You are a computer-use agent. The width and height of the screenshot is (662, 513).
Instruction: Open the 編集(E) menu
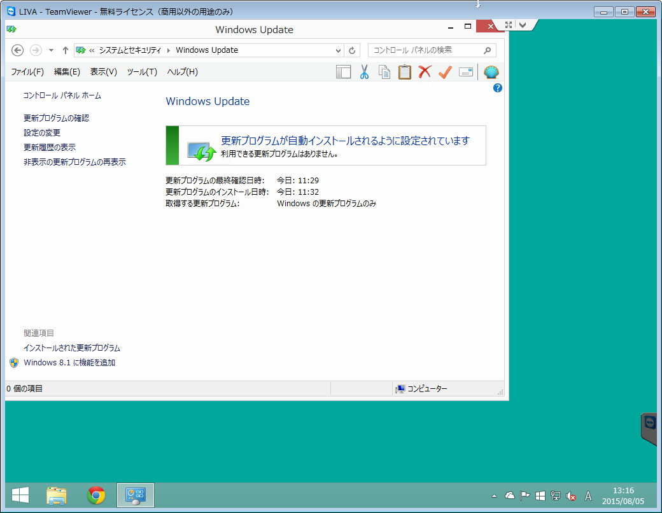[67, 72]
